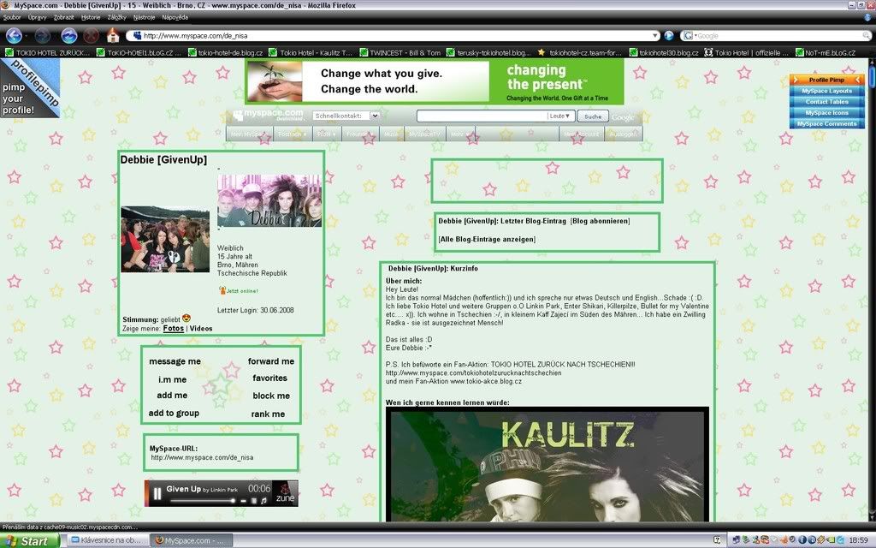The width and height of the screenshot is (876, 548).
Task: Click the Firefox back arrow button
Action: [14, 36]
